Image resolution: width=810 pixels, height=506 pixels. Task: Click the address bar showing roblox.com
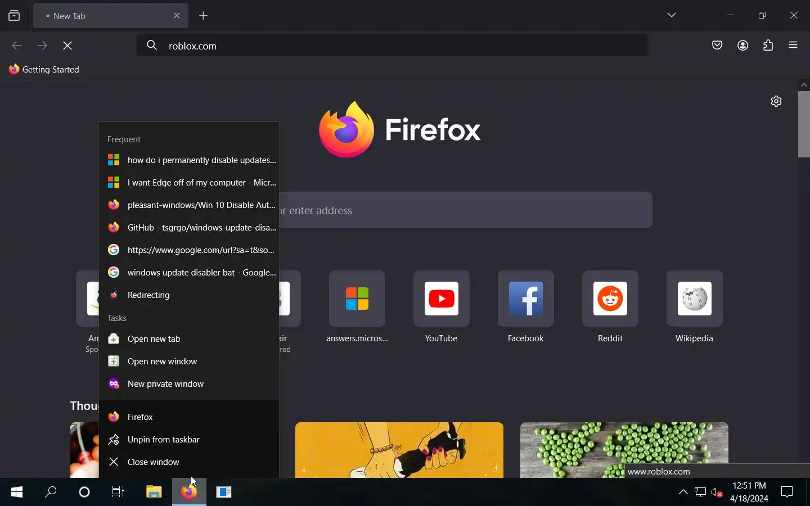pos(392,46)
